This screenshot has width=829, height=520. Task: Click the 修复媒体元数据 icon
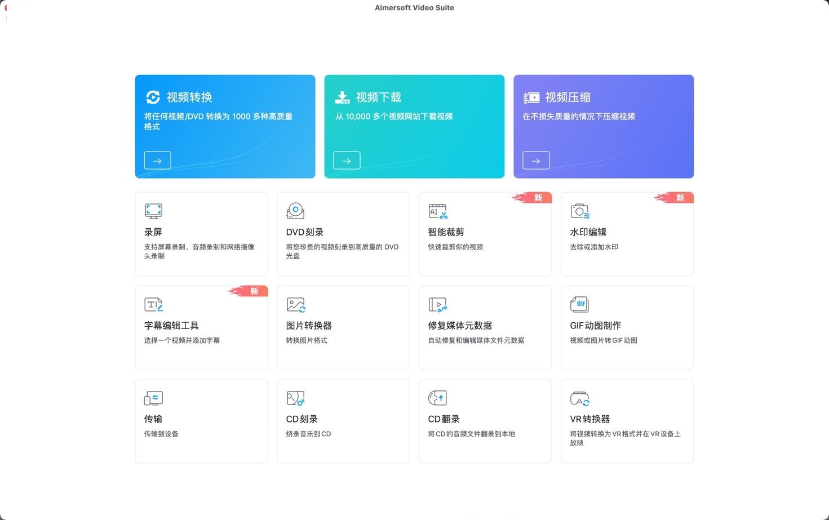pos(438,305)
